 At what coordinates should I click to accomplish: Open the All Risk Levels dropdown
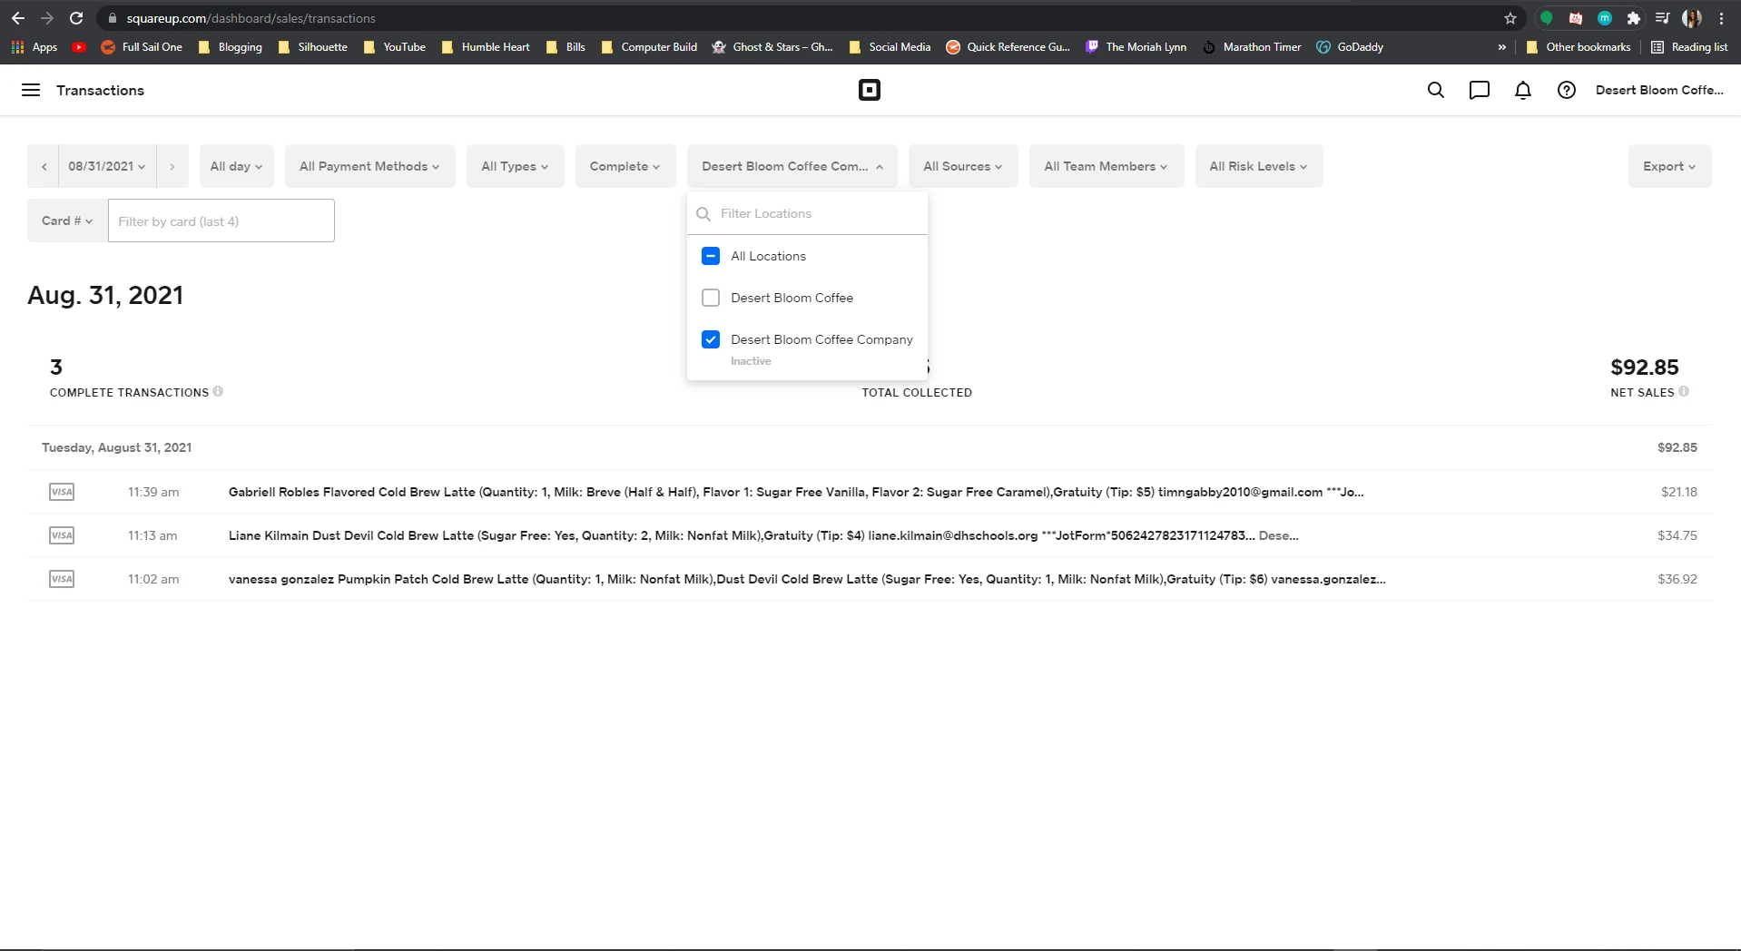click(x=1259, y=165)
